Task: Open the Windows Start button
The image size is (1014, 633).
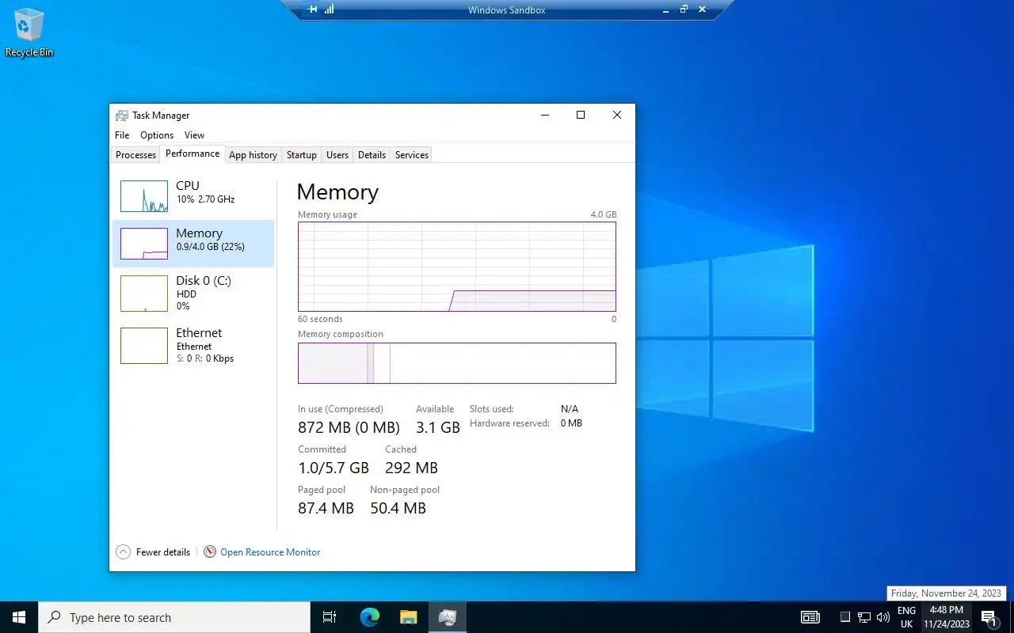Action: (x=19, y=617)
